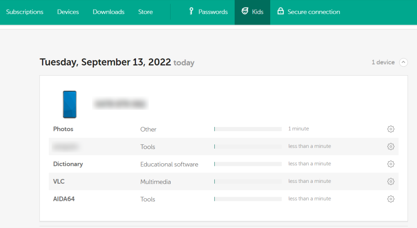Click the "Educational software" category text

pos(169,165)
